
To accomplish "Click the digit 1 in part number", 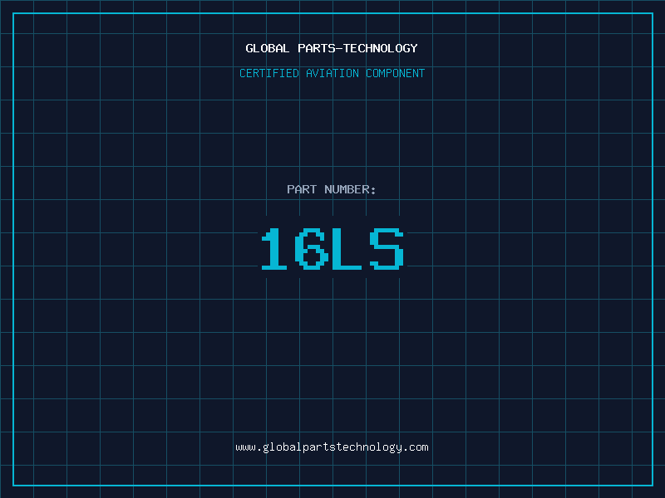I will click(275, 249).
